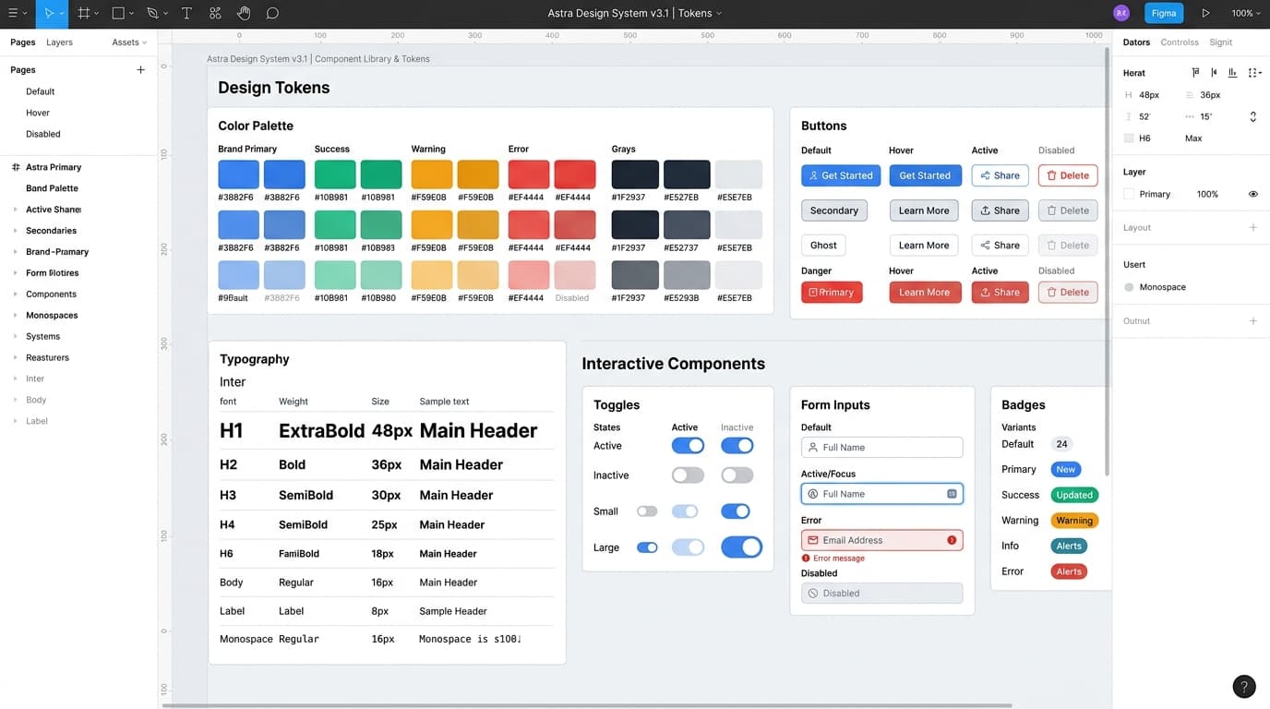
Task: Click the info icon in Error email field
Action: tap(952, 540)
